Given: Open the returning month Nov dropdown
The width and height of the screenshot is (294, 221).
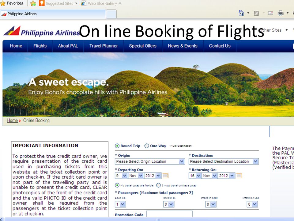Looking at the screenshot, I should pos(209,176).
